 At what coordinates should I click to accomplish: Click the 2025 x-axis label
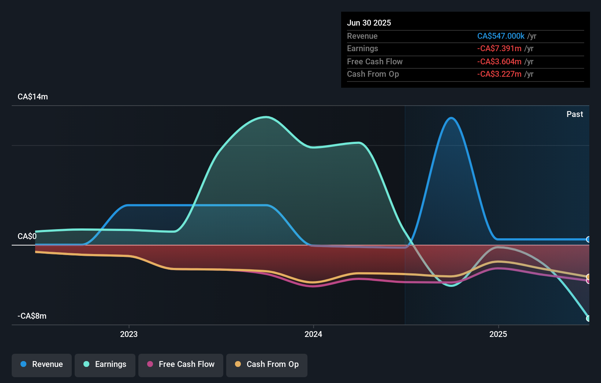point(498,334)
